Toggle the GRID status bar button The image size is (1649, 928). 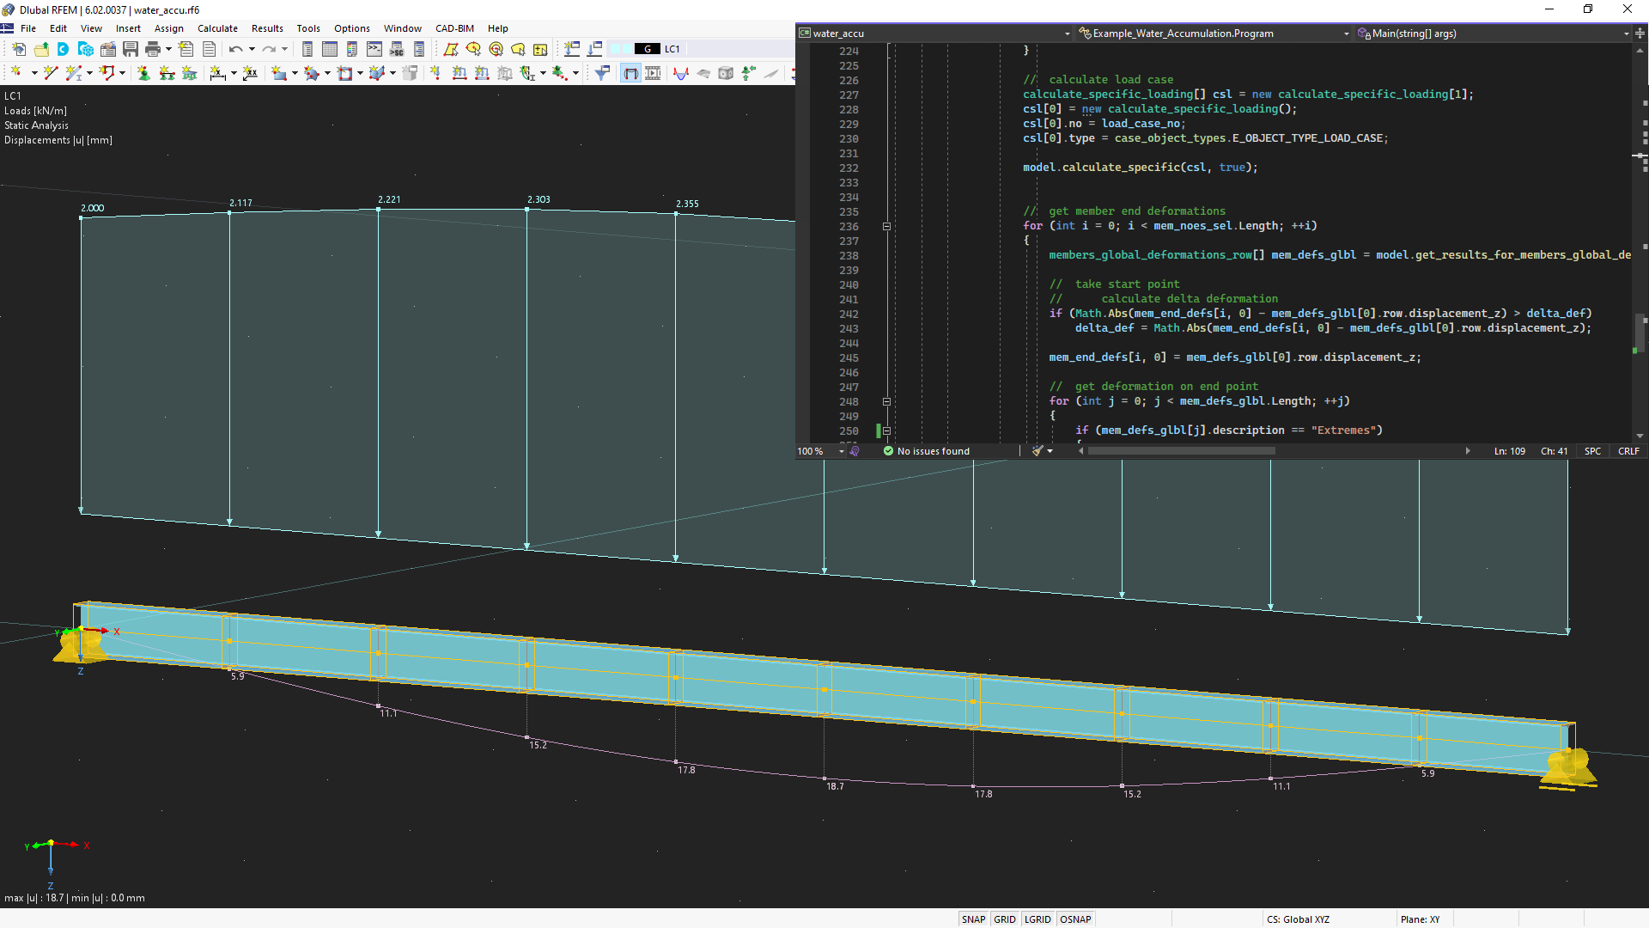(1001, 919)
